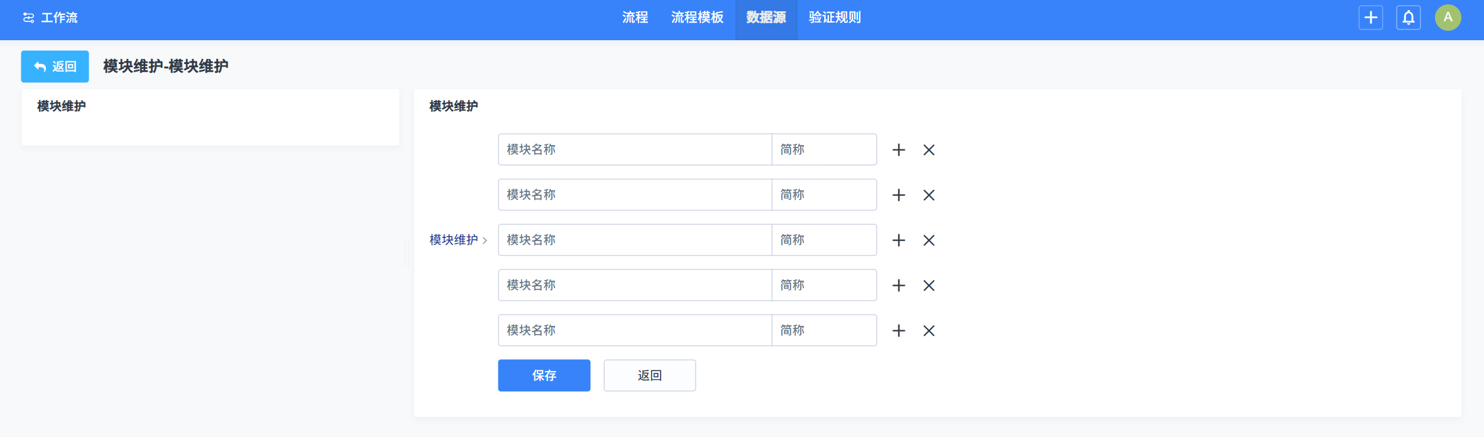Go to the 验证规则 tab

coord(835,18)
